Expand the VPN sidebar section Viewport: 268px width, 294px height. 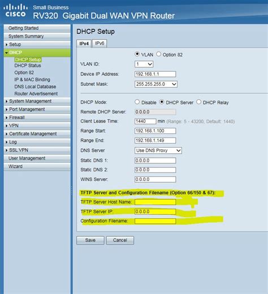tap(37, 126)
